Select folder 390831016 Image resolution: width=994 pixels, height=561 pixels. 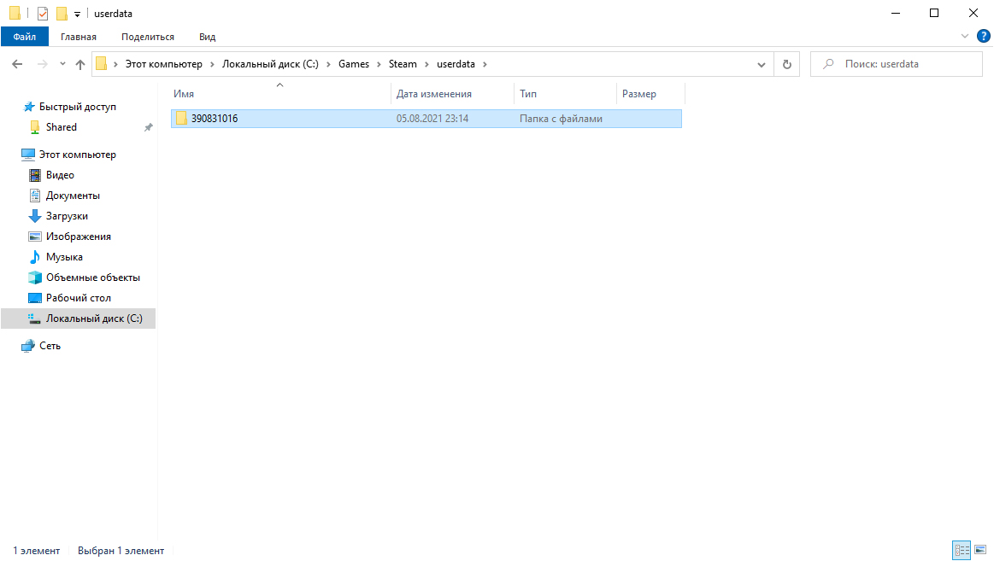(215, 119)
